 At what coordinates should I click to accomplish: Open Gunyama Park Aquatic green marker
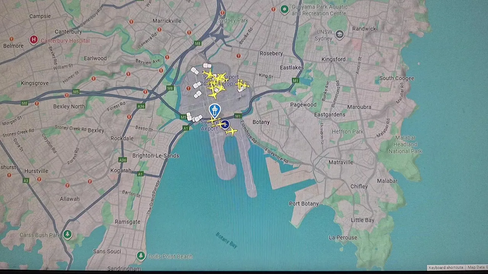pos(284,9)
